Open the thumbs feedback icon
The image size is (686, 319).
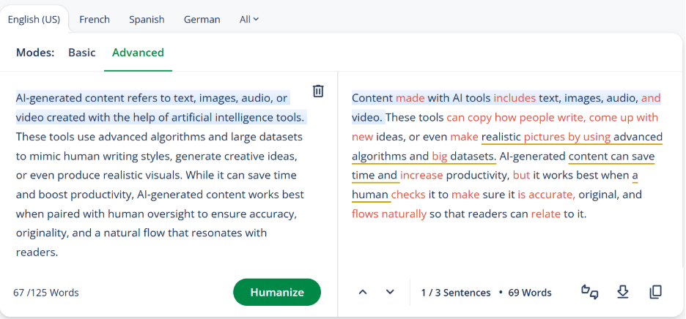[x=590, y=292]
